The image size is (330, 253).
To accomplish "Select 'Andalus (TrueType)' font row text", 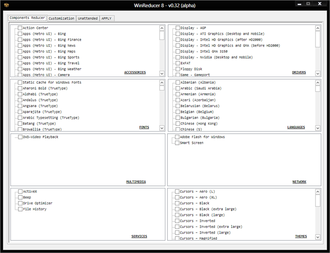I will point(40,100).
